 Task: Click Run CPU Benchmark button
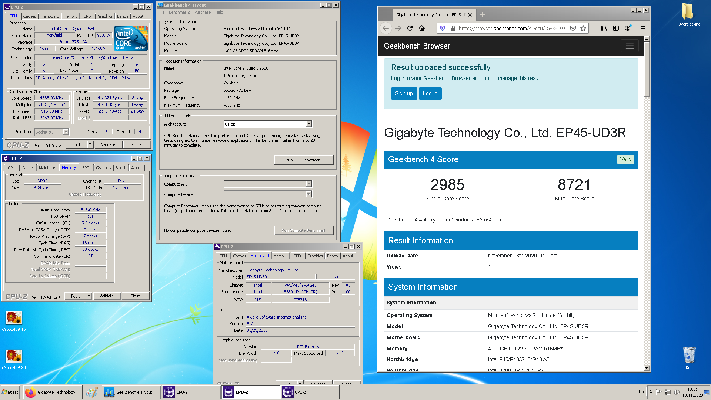pos(304,160)
